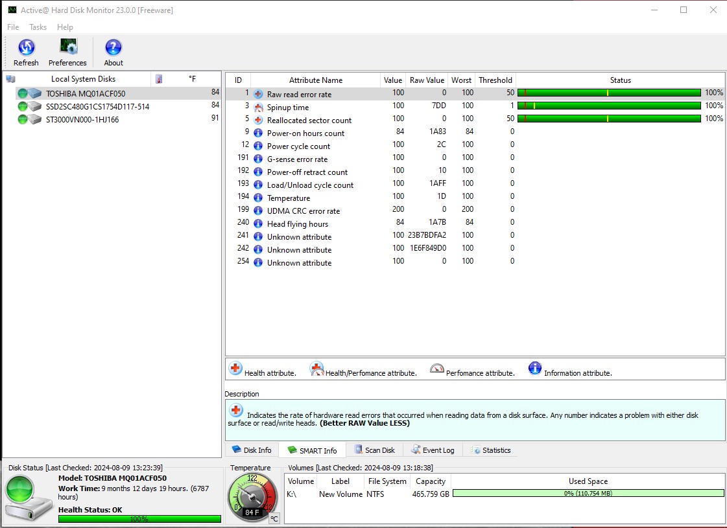
Task: Select the SSD2SC480G1CS1754D117-514 disk
Action: click(x=97, y=106)
